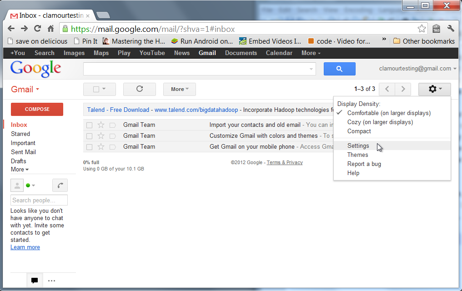Select Compact display density
This screenshot has height=291, width=462.
click(359, 131)
